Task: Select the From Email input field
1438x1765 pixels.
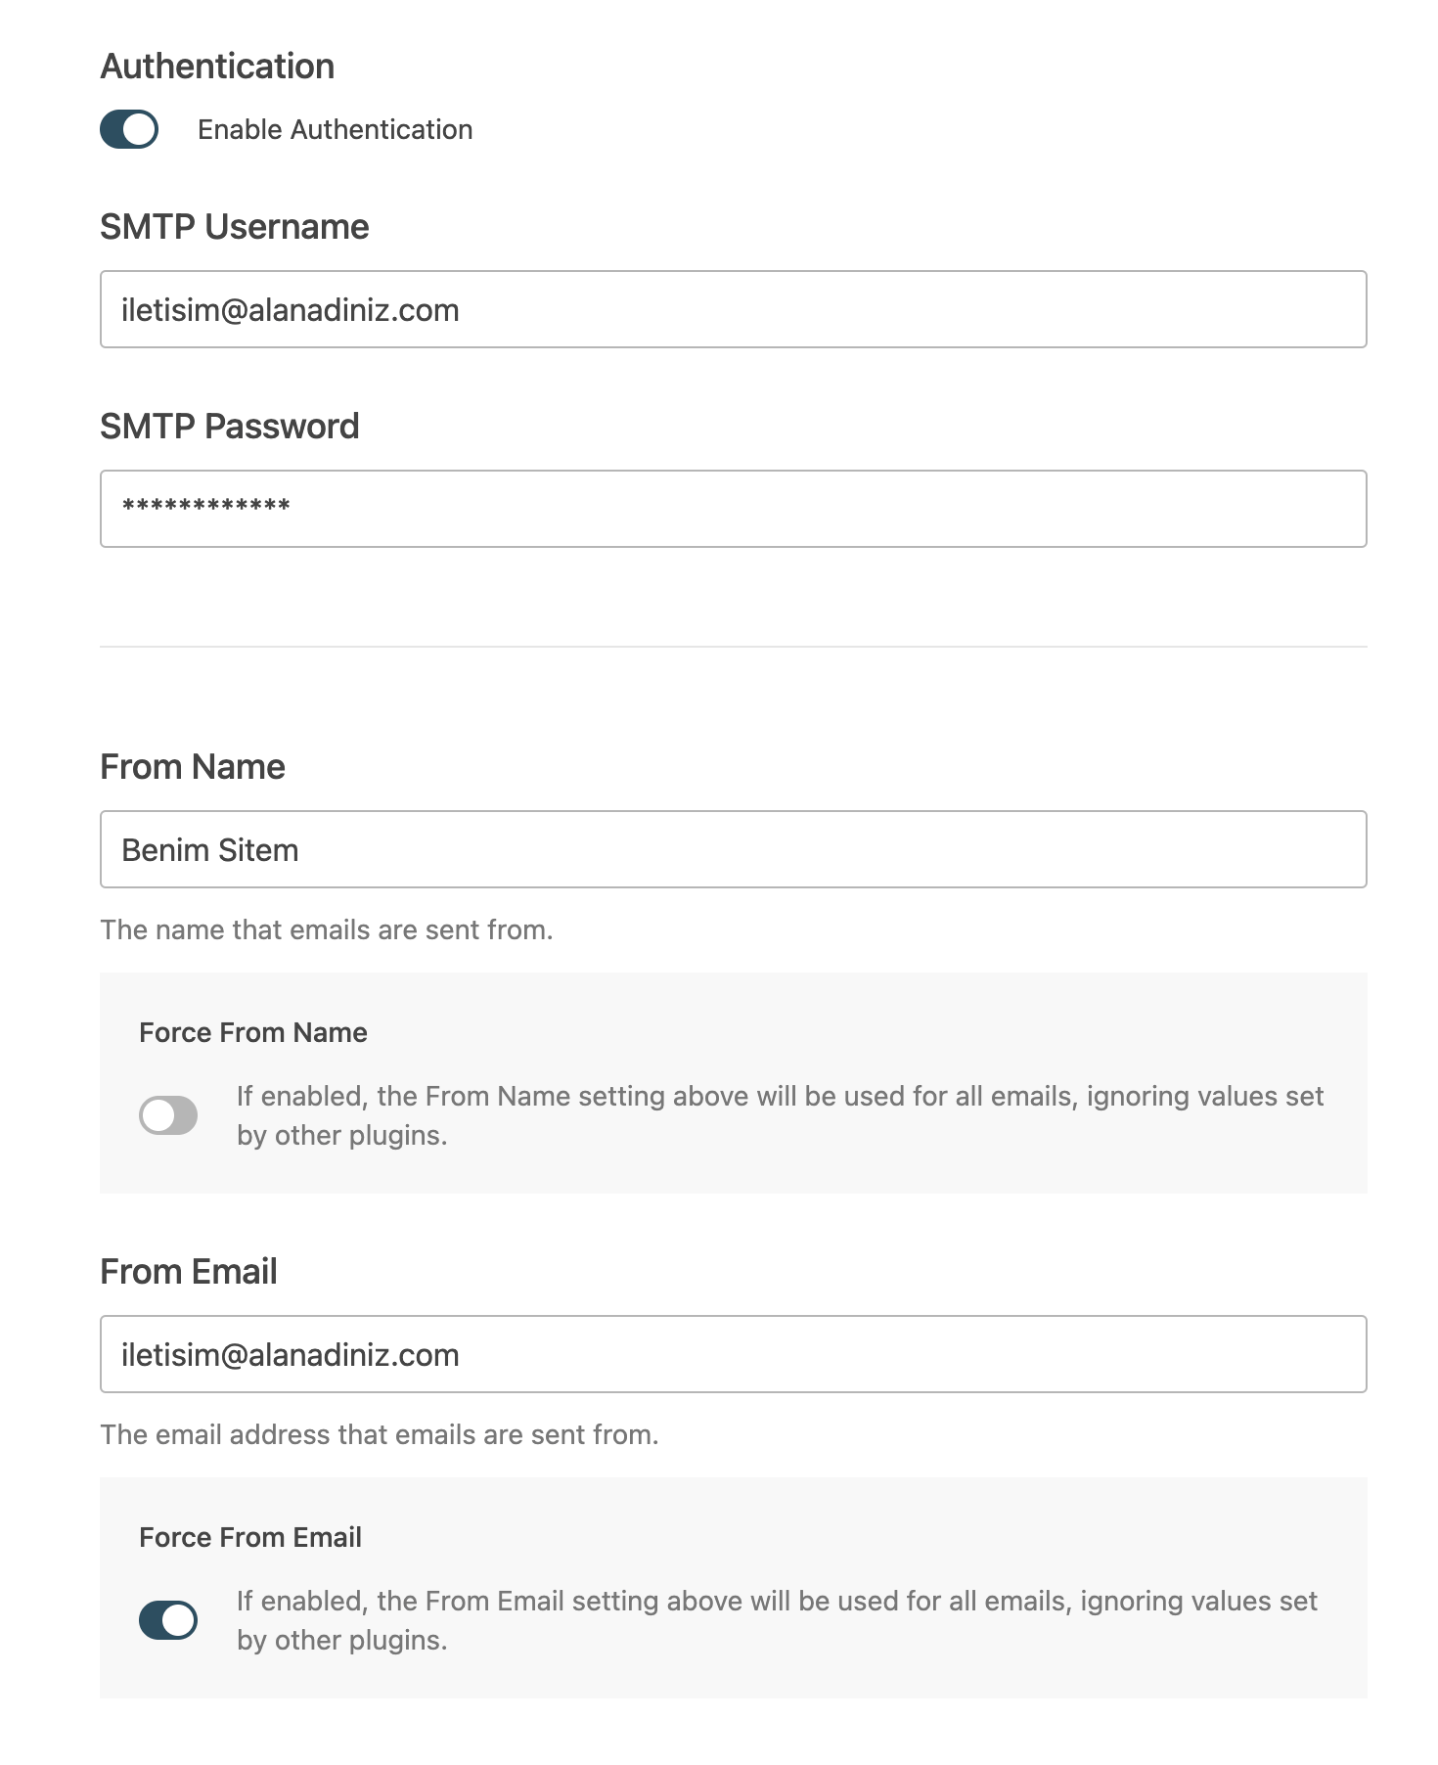Action: click(734, 1354)
